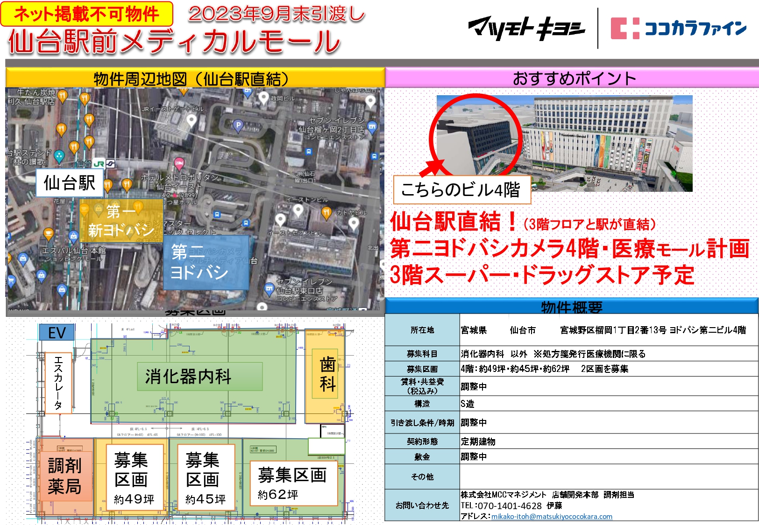
Task: Select the pin under JRイーストゲートビル label
Action: pos(191,120)
